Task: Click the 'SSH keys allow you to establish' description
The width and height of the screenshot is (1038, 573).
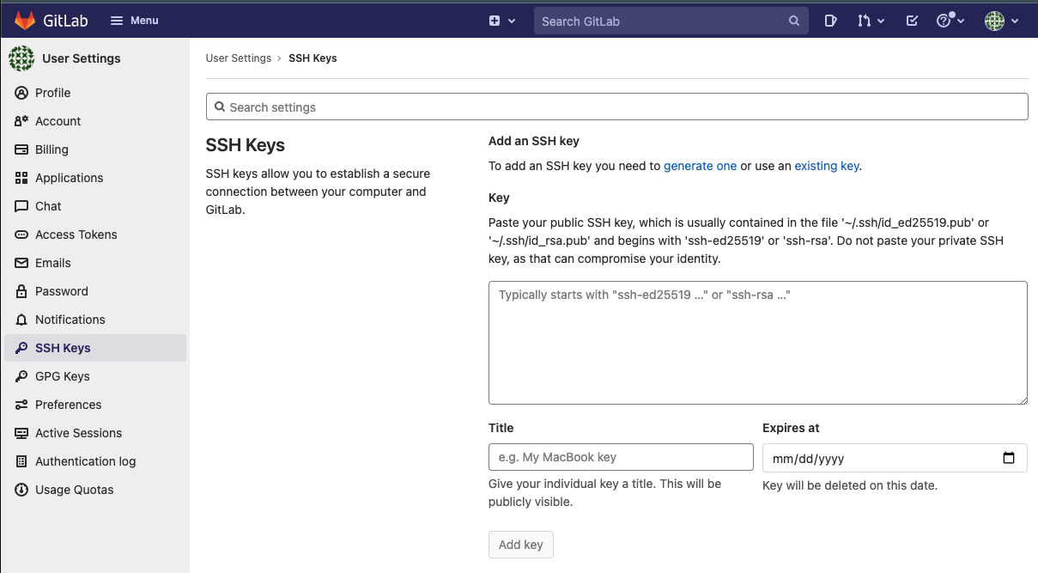Action: (318, 192)
